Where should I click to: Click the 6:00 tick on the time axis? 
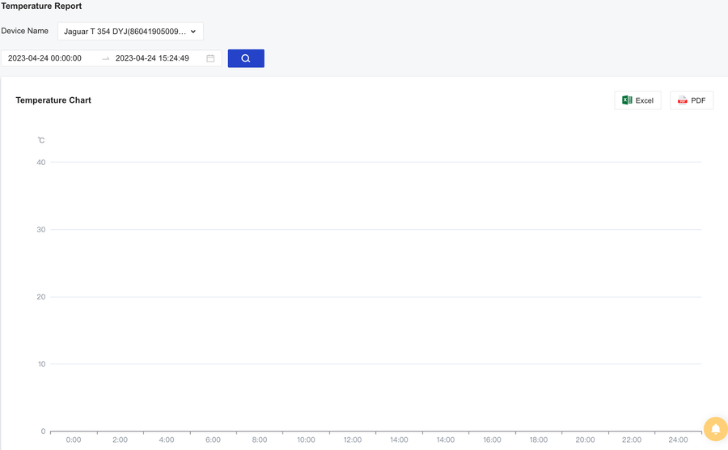pos(213,440)
